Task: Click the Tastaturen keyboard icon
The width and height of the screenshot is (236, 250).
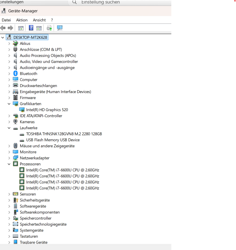Action: point(16,236)
